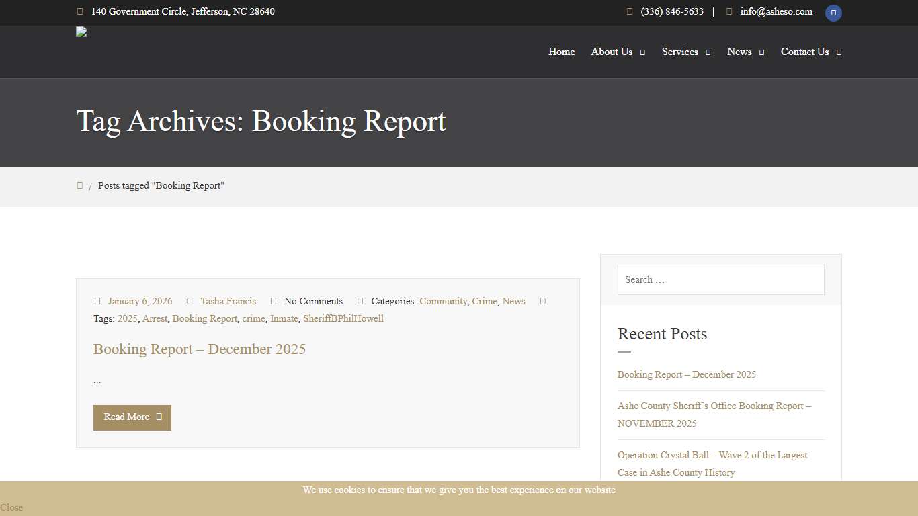Click the Read More button
The image size is (918, 516).
pos(132,417)
